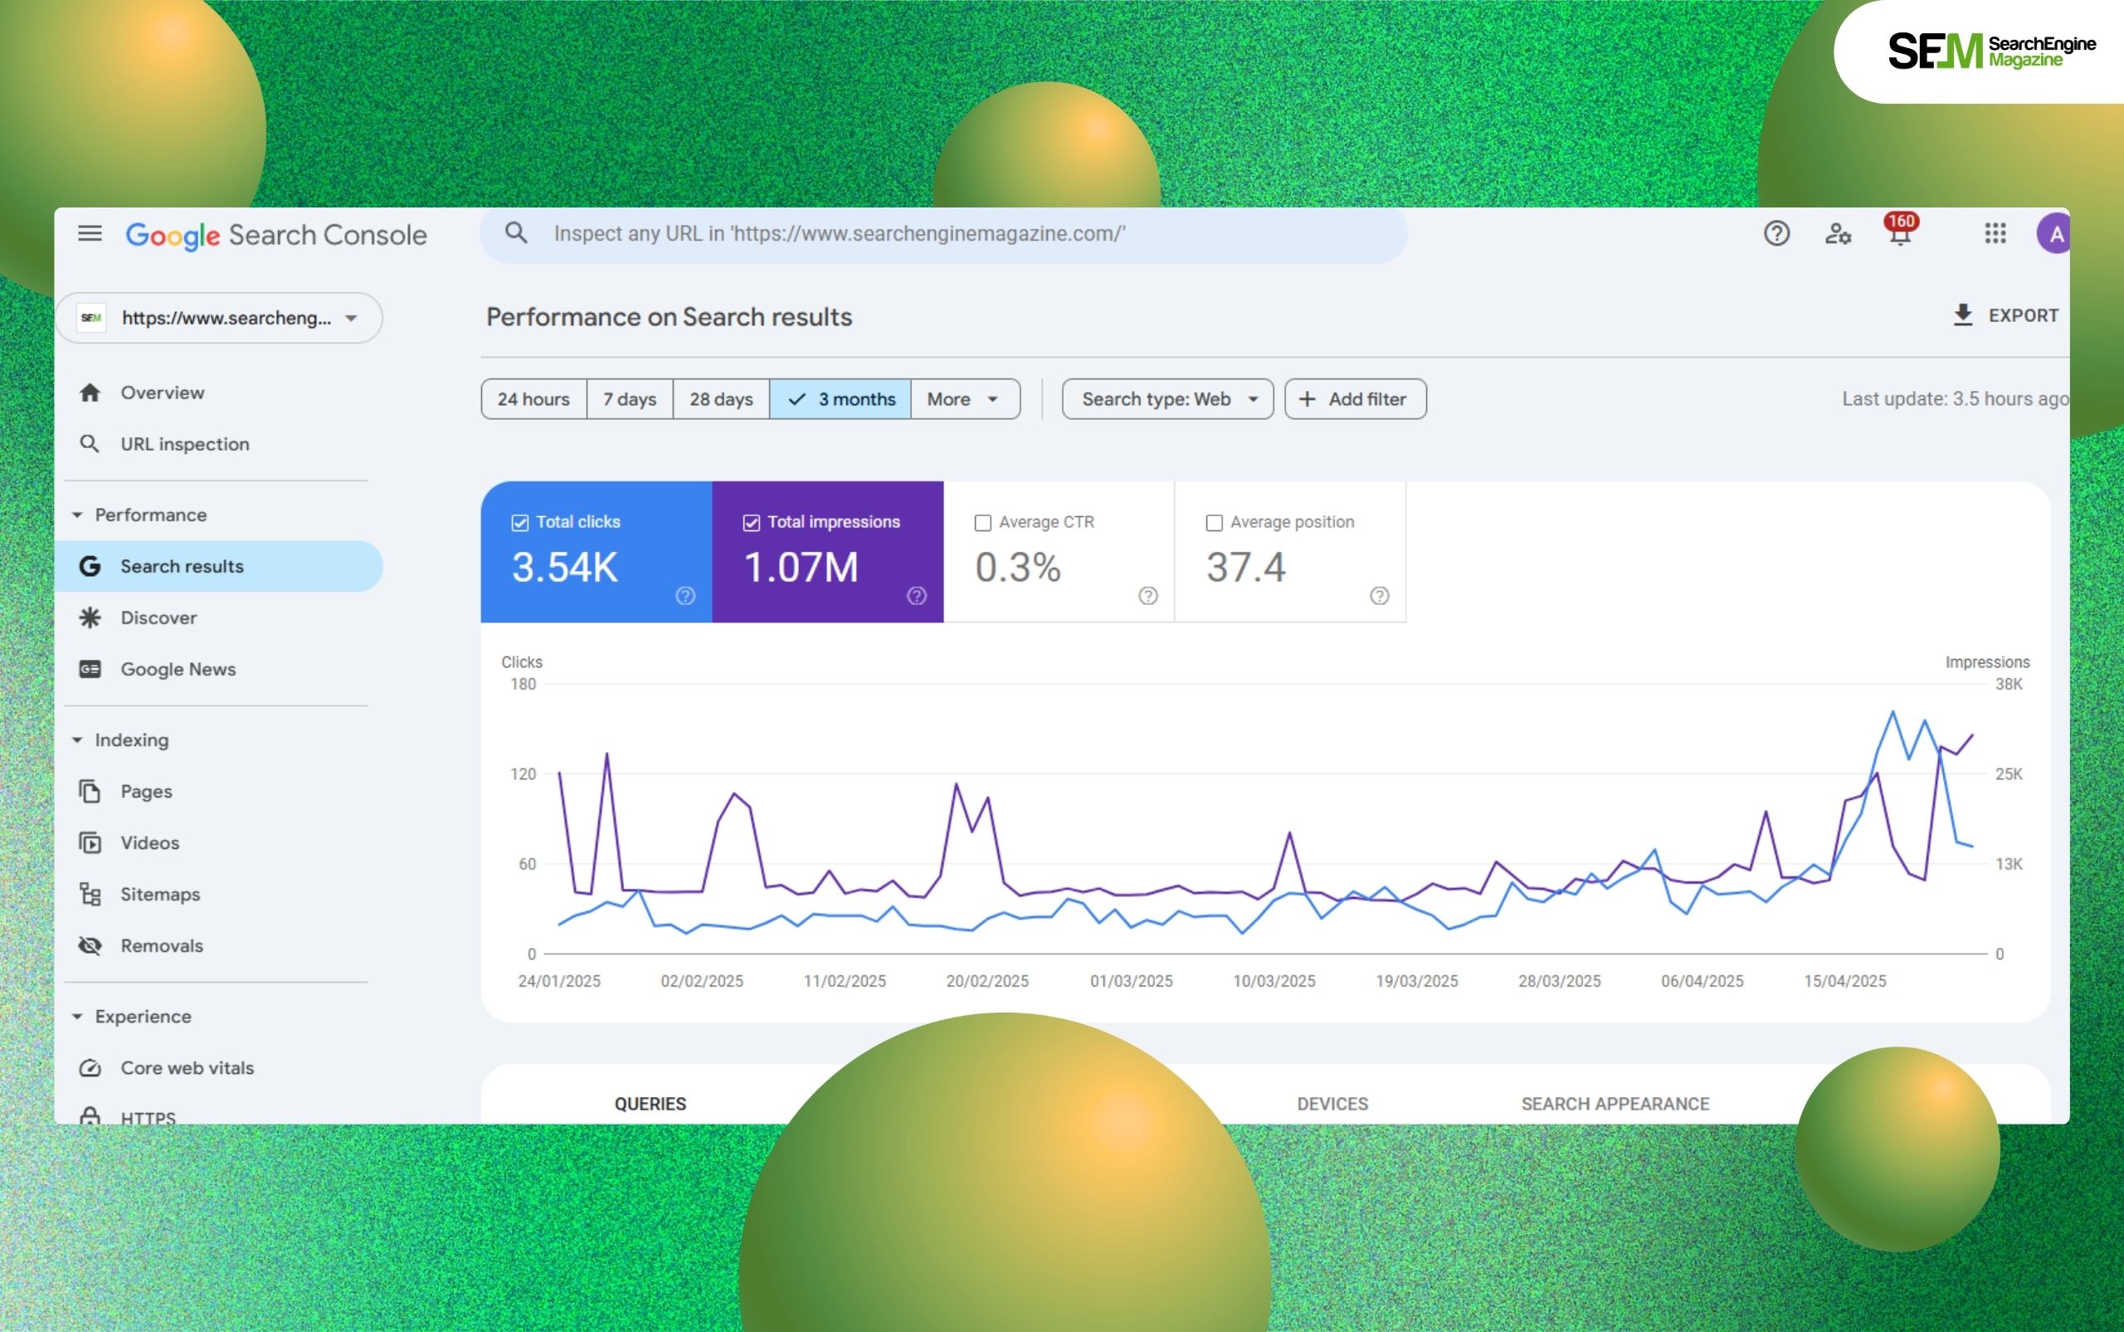This screenshot has width=2124, height=1332.
Task: Click the export download arrow icon
Action: coord(1963,315)
